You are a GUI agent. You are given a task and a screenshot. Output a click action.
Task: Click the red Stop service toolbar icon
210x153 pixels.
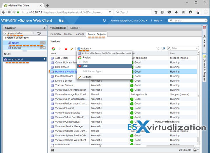pos(66,49)
